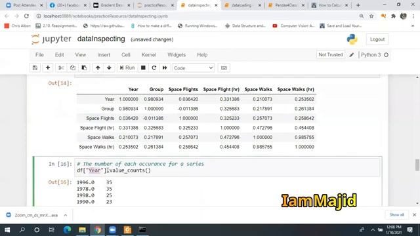Expand the bookmarks overflow chevron
Viewport: 420px width, 236px height.
pos(413,26)
